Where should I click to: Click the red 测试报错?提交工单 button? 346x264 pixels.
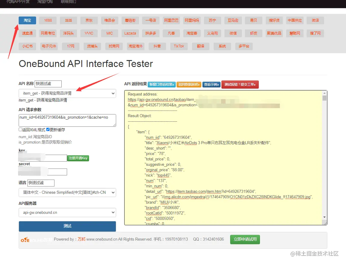(240, 84)
